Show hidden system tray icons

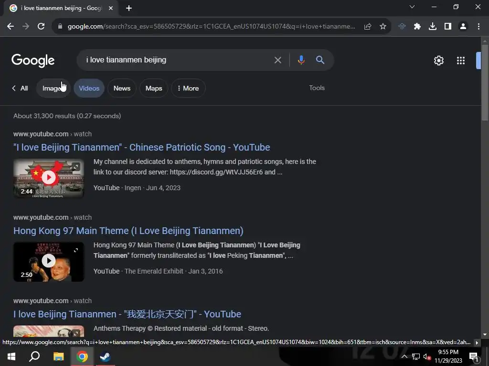click(x=404, y=356)
